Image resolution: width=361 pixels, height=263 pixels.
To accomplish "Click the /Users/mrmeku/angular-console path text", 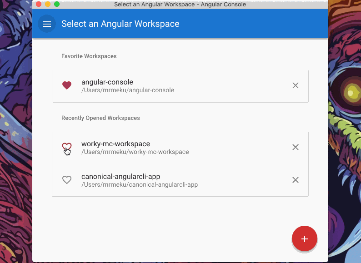I will point(128,90).
